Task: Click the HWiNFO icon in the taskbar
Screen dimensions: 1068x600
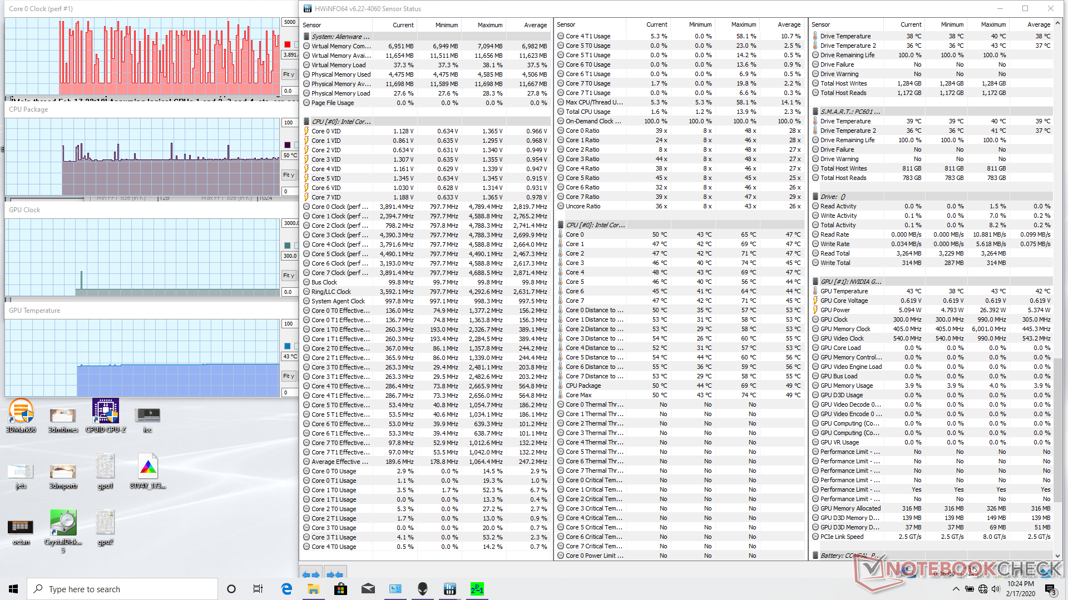Action: 450,589
